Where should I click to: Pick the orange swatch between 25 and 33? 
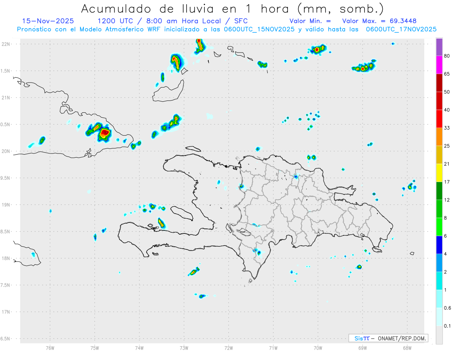coord(439,137)
